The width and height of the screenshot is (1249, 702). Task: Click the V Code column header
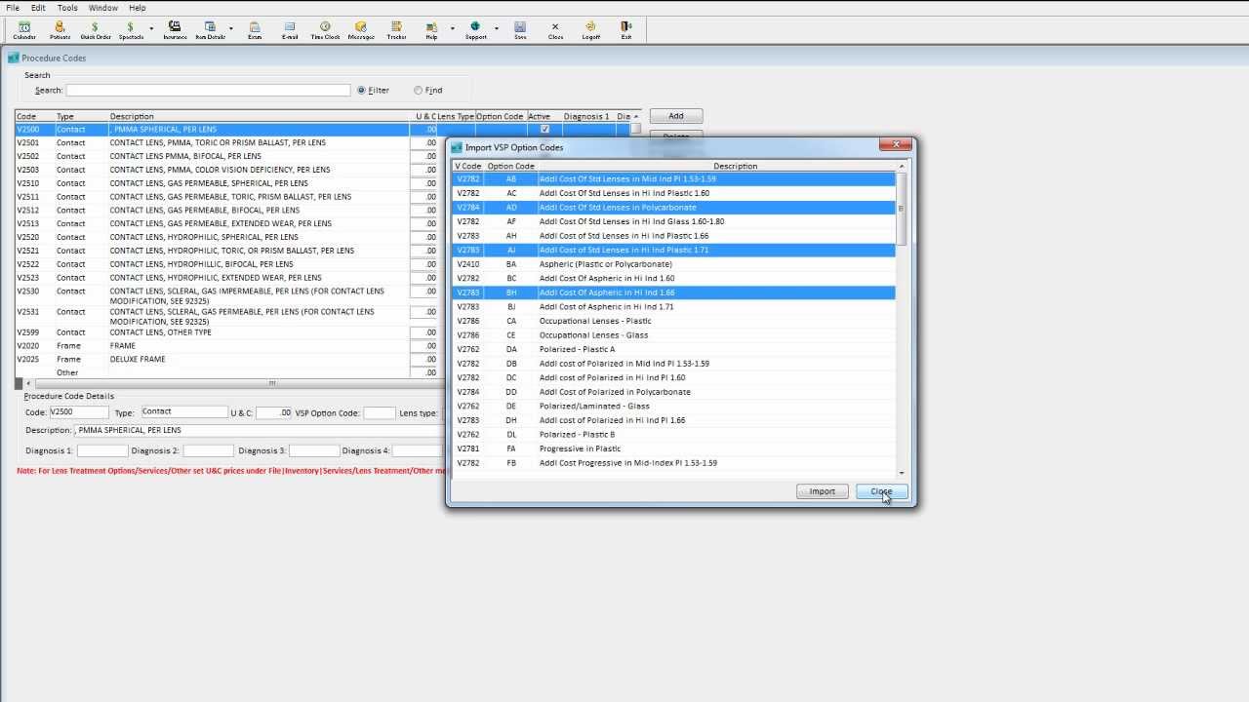coord(468,166)
